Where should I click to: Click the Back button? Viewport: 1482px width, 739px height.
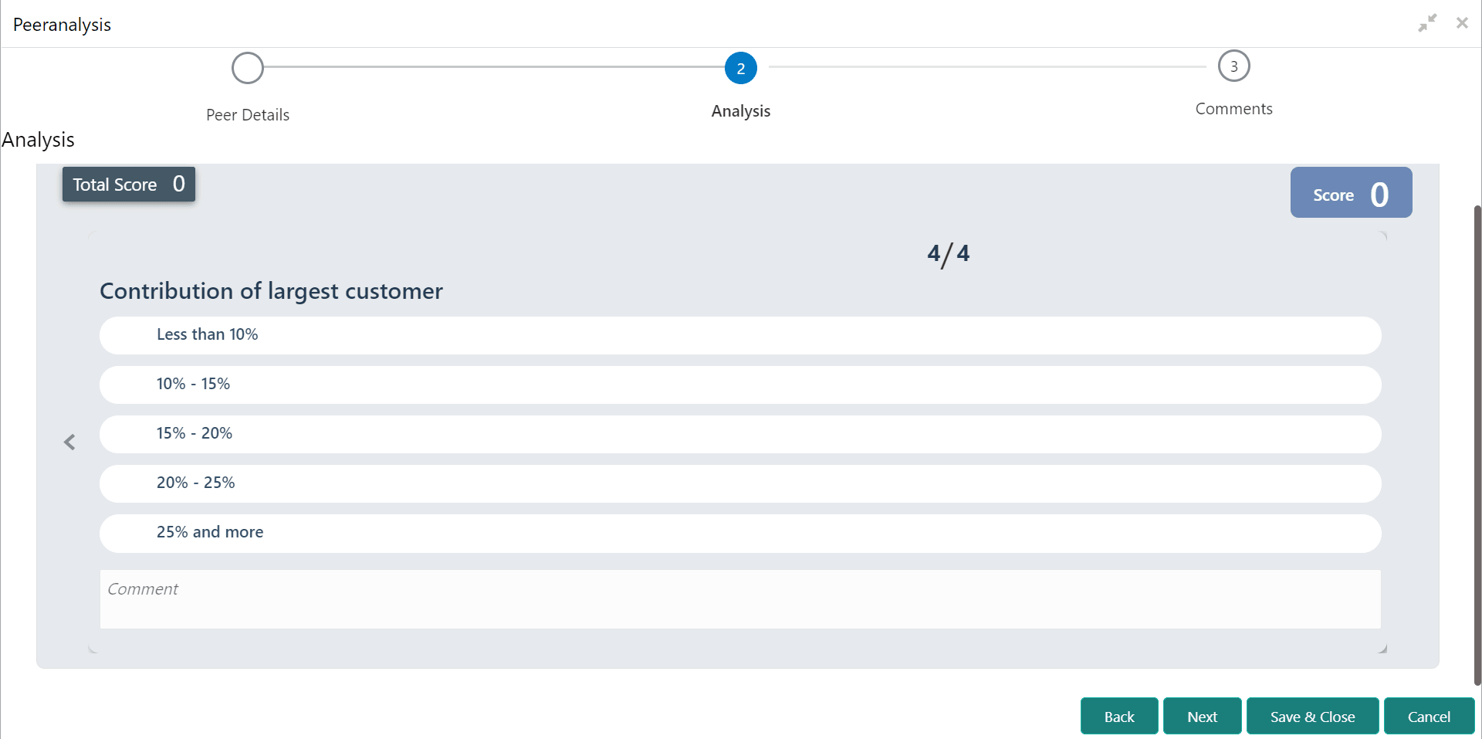pos(1118,716)
